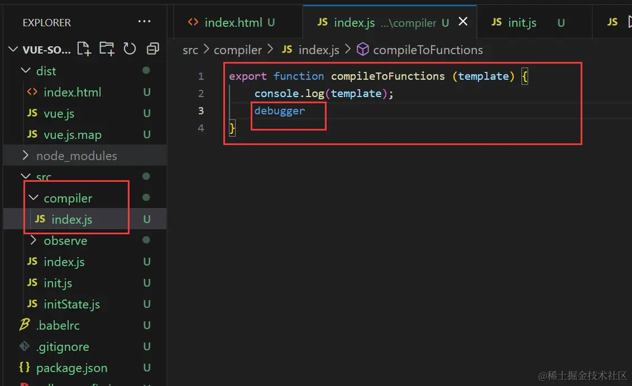The image size is (632, 386).
Task: Click line number 3 in the gutter
Action: [x=201, y=110]
